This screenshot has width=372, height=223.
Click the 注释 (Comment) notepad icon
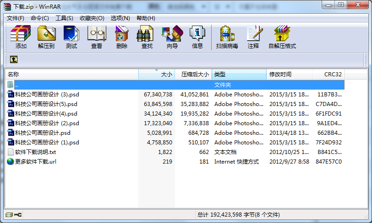254,33
